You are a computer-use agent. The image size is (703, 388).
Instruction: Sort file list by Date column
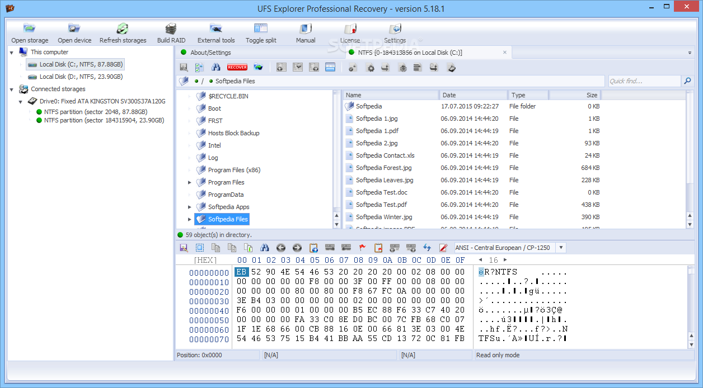click(474, 95)
